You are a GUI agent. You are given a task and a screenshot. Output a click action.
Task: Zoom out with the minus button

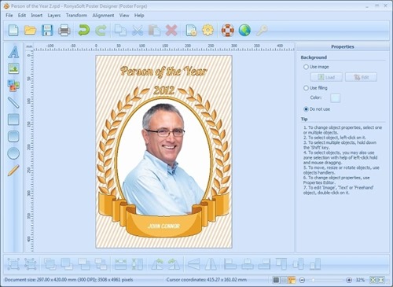click(302, 280)
